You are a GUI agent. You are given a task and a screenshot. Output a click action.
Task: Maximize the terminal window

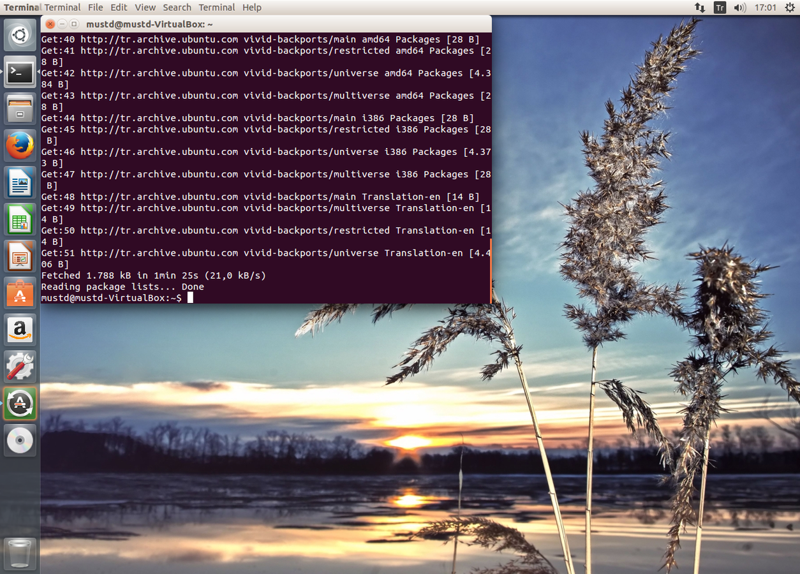pyautogui.click(x=74, y=24)
